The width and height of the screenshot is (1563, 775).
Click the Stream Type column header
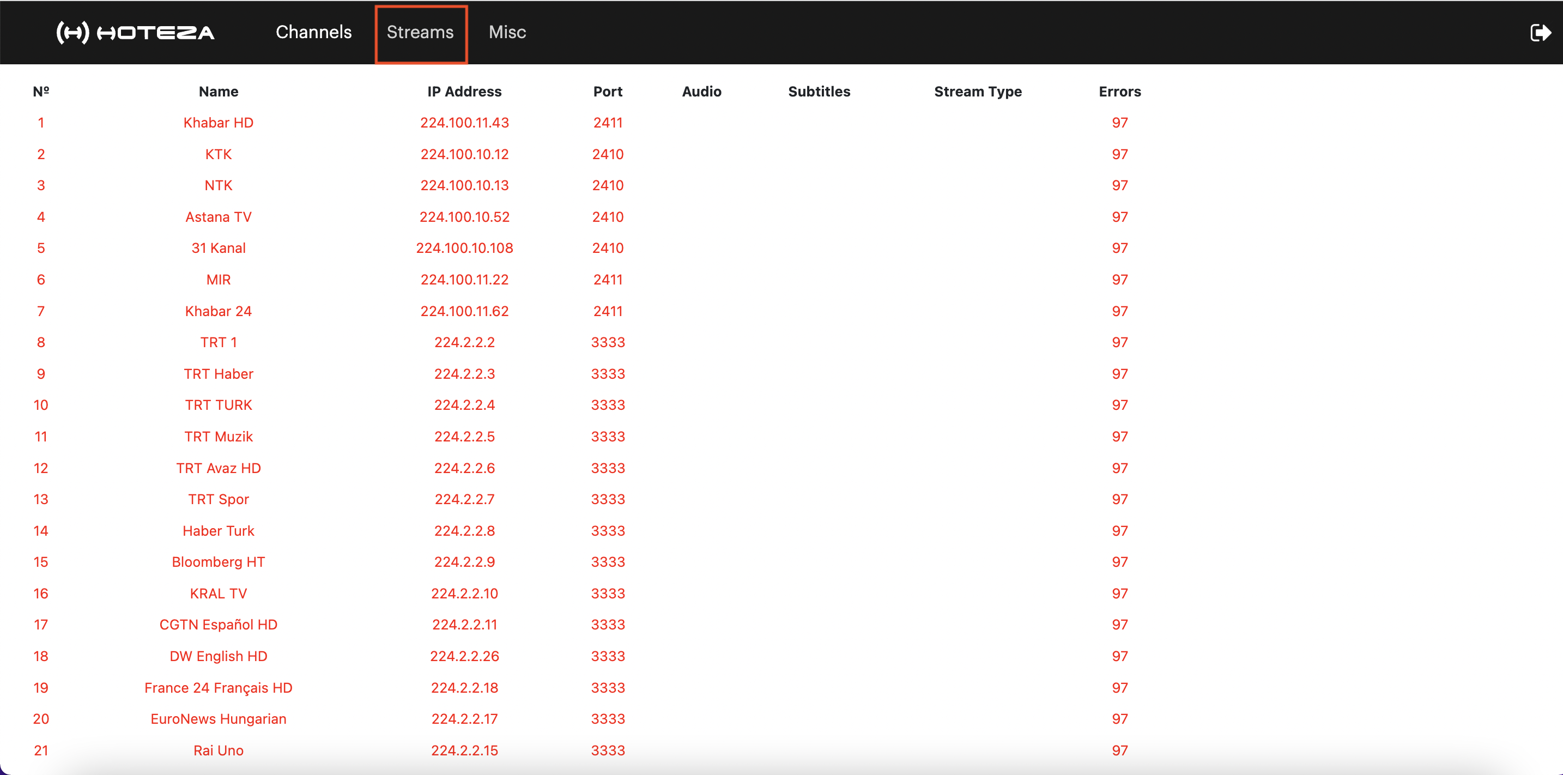[x=978, y=92]
